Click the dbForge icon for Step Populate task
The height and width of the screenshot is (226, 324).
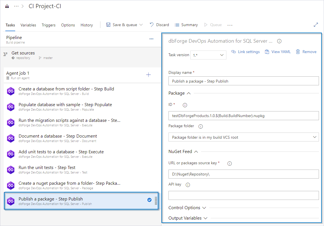point(11,107)
